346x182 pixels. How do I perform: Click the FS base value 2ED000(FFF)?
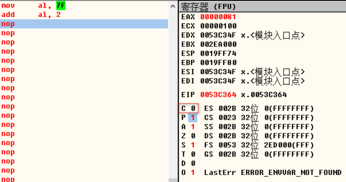pos(289,145)
